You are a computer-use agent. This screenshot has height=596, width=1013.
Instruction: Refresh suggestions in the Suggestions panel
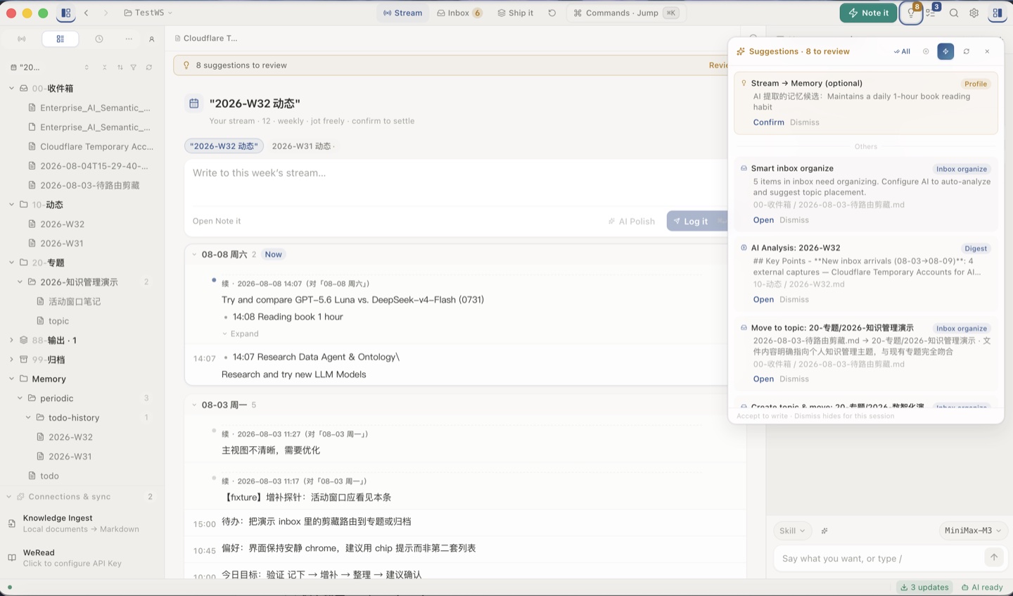967,51
